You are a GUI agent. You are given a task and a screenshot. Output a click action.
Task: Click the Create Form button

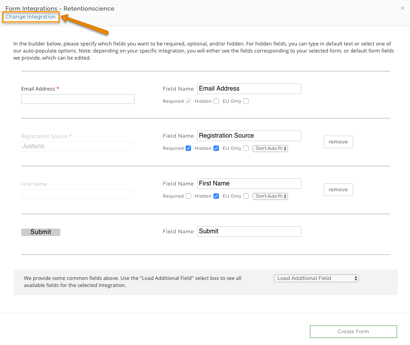coord(353,332)
